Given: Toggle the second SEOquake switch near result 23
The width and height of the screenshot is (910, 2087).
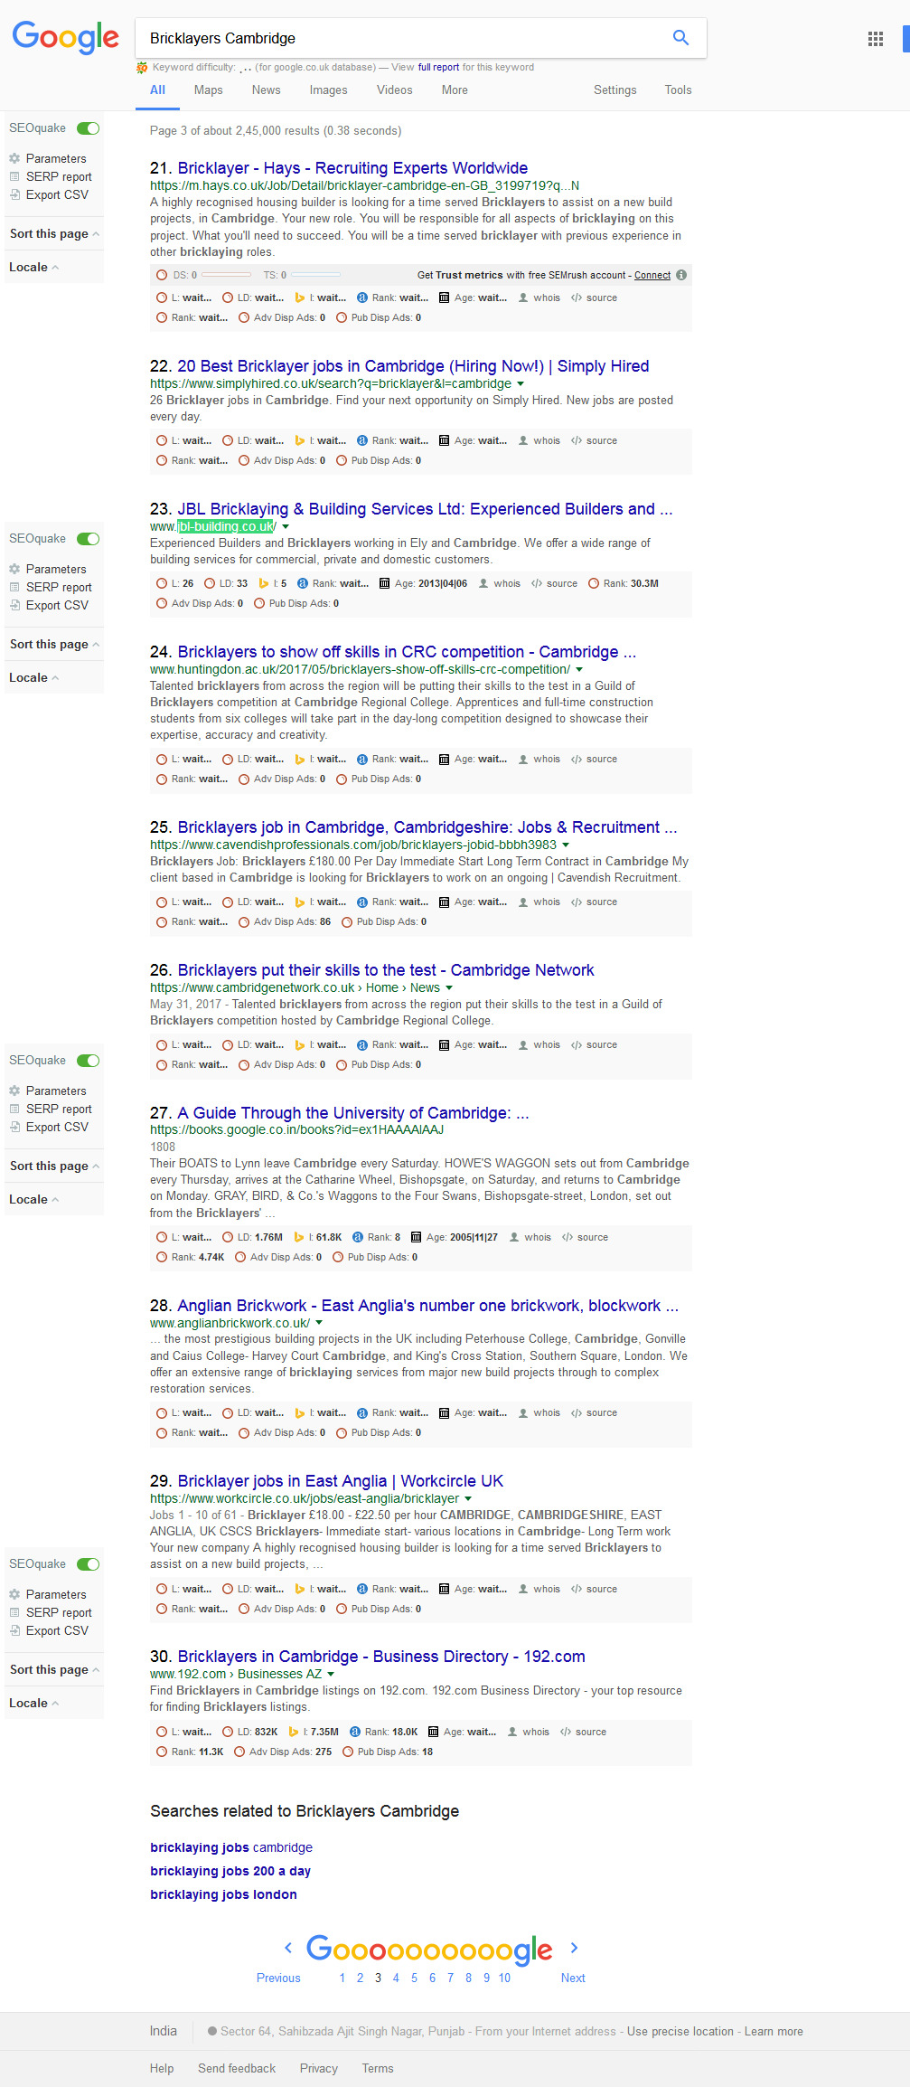Looking at the screenshot, I should point(89,539).
